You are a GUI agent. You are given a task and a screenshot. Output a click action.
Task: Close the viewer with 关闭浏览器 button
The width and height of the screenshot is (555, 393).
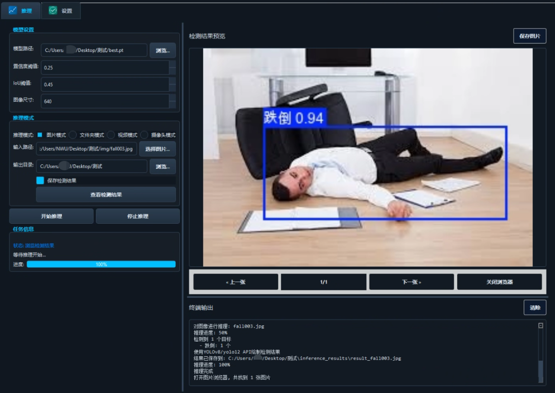500,282
